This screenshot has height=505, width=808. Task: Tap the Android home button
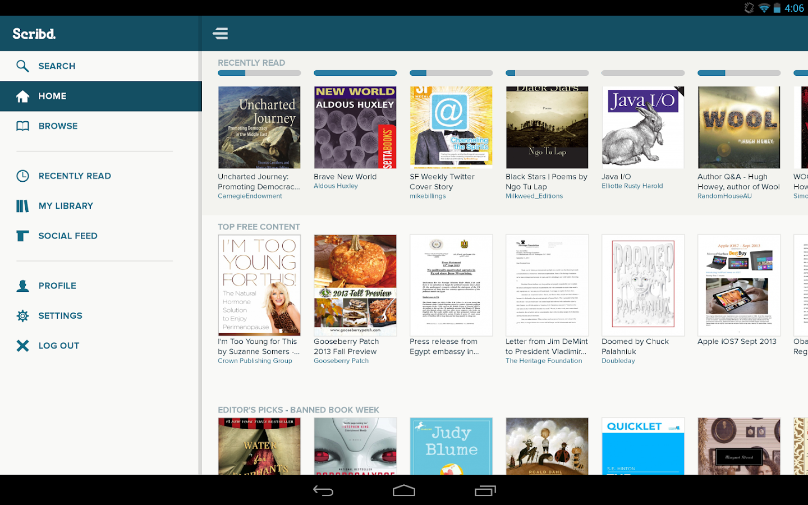(x=404, y=491)
